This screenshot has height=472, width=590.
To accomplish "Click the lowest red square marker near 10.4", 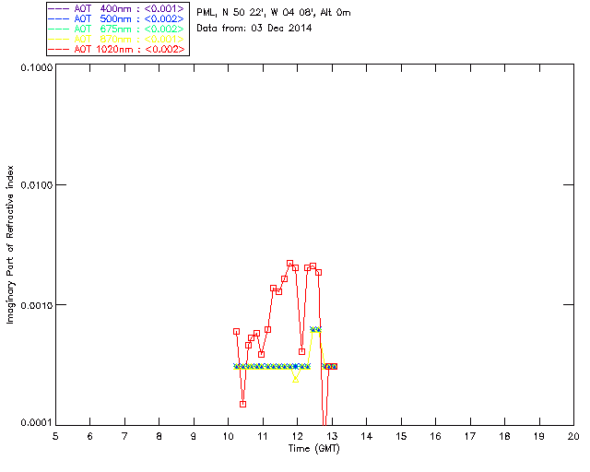I will point(242,405).
